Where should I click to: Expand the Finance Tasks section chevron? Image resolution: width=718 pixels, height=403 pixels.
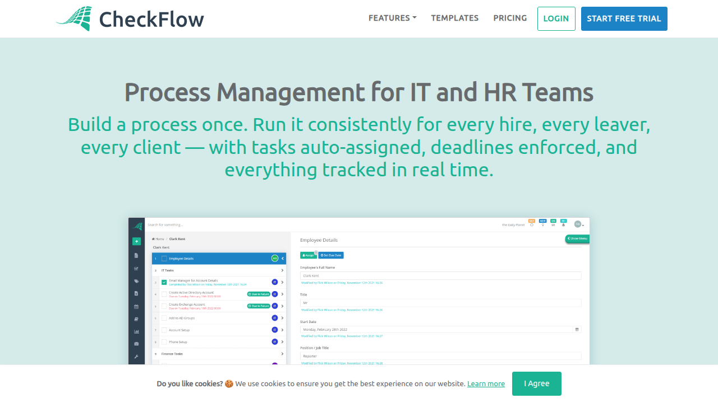(x=282, y=354)
